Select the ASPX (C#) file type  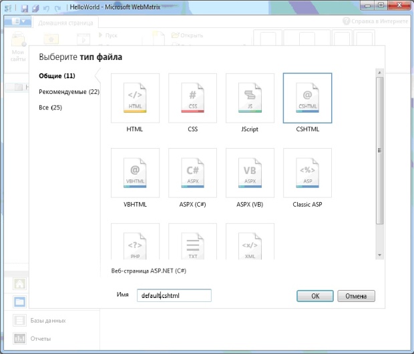coord(192,173)
